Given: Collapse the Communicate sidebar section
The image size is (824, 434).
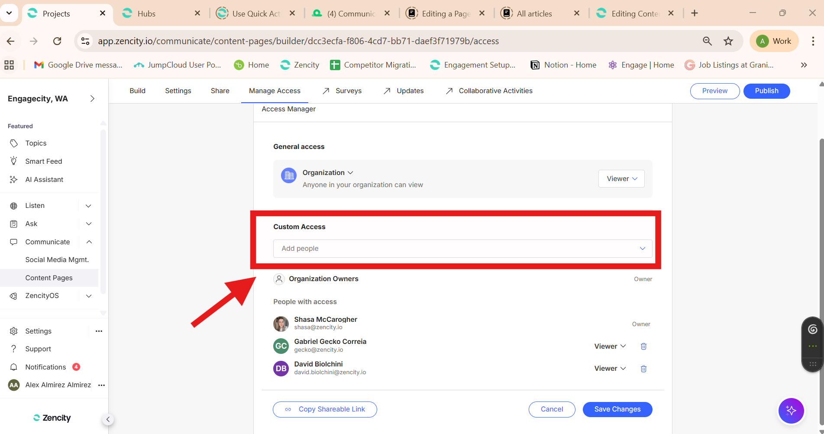Looking at the screenshot, I should click(89, 242).
